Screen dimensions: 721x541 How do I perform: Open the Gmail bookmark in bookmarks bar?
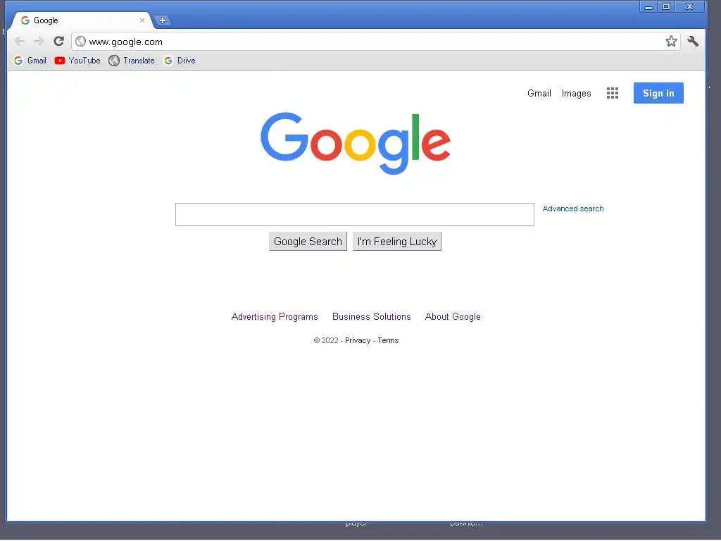tap(30, 61)
